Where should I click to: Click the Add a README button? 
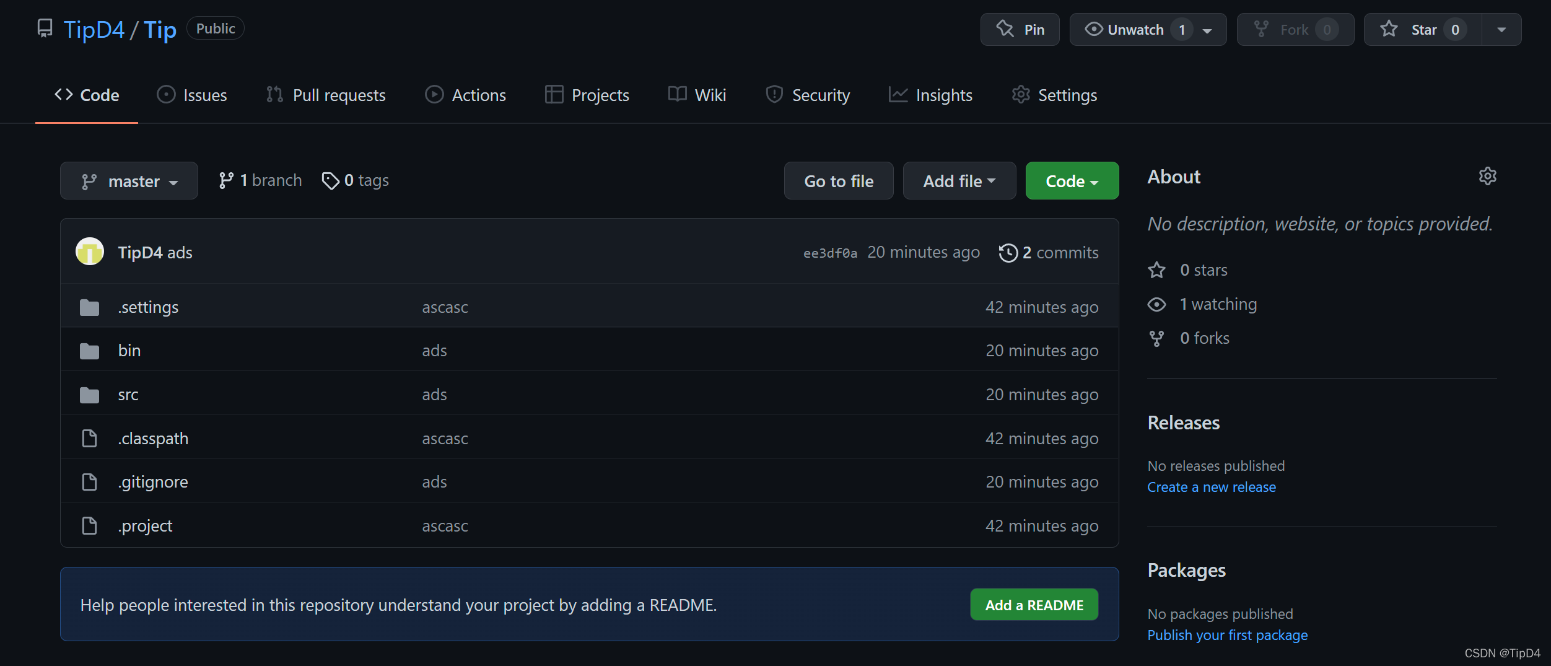1034,605
